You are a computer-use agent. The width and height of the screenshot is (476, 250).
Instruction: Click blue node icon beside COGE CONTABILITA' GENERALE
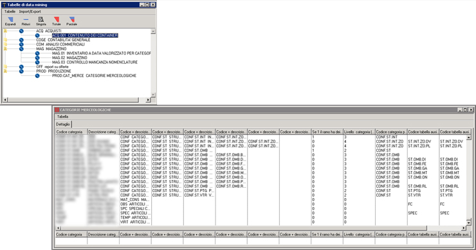(x=21, y=40)
